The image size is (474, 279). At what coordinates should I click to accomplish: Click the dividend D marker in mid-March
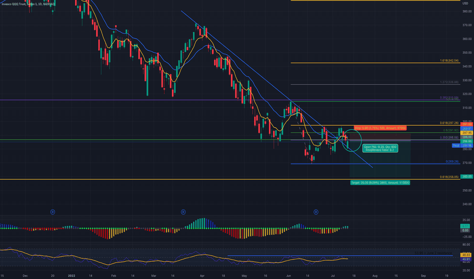tap(183, 212)
